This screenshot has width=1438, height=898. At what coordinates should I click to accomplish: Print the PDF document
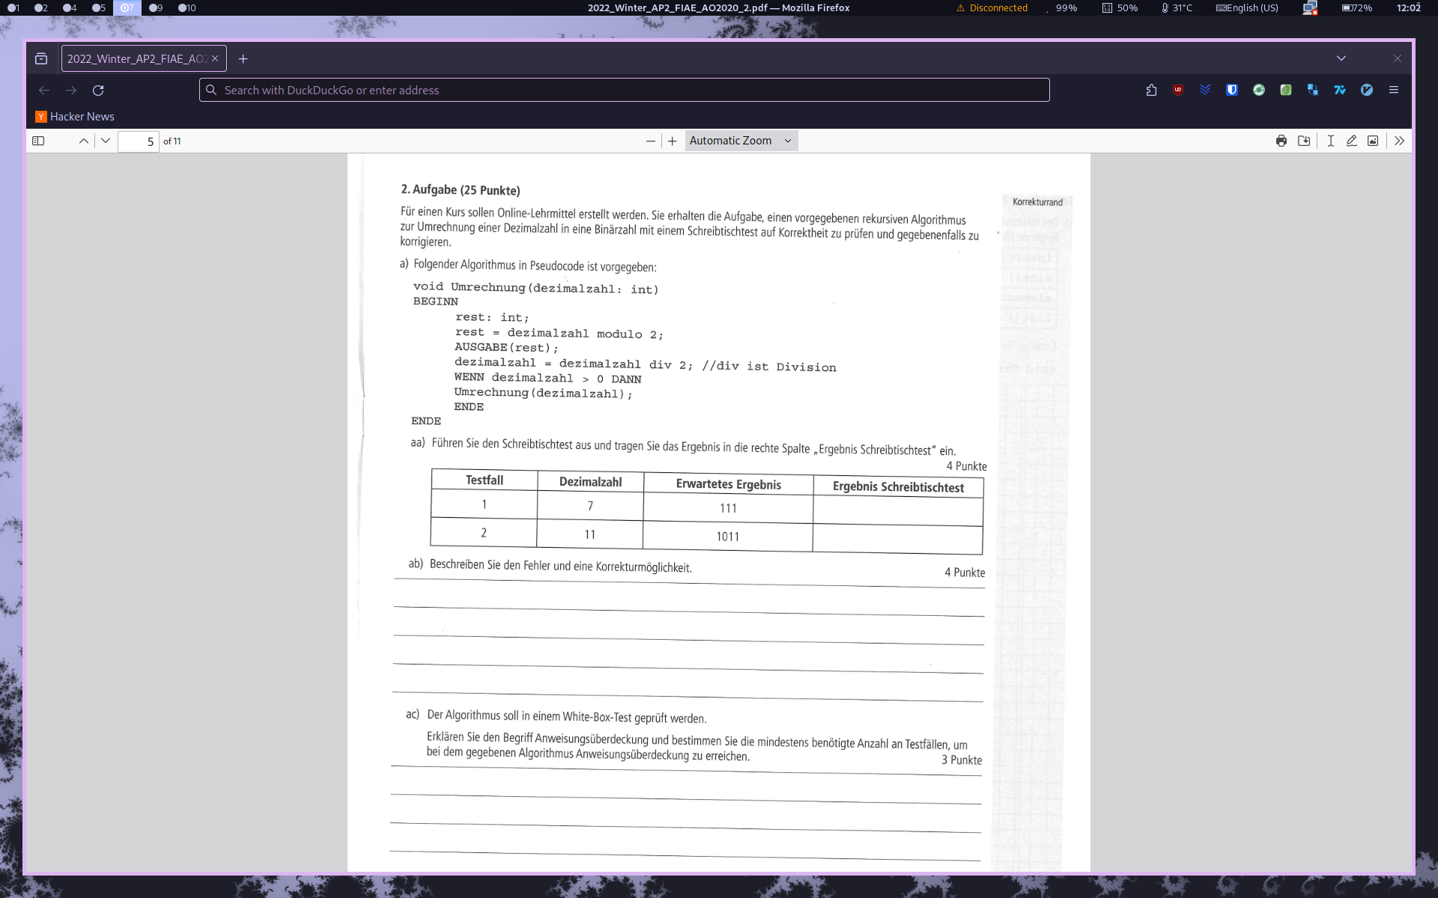click(1281, 141)
